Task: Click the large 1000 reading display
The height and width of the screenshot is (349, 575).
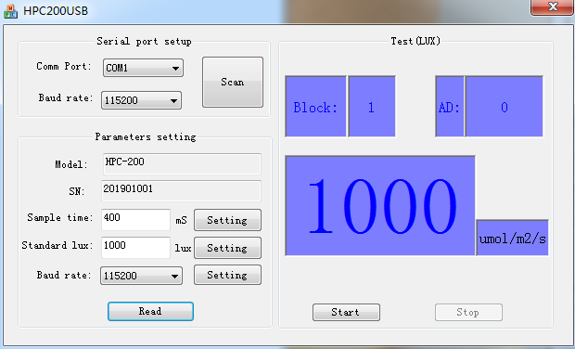Action: 380,205
